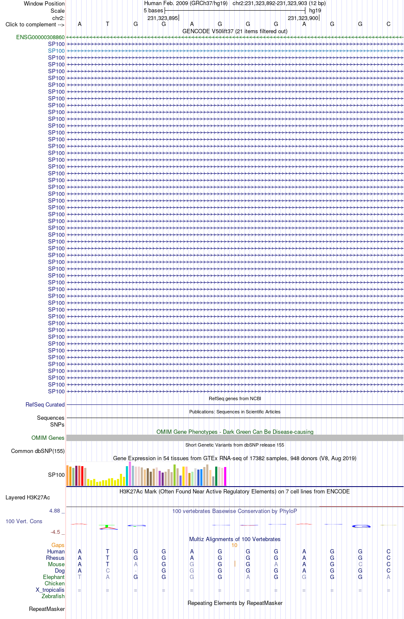
Task: Click the dark green bar in GTEx chart
Action: (x=216, y=476)
